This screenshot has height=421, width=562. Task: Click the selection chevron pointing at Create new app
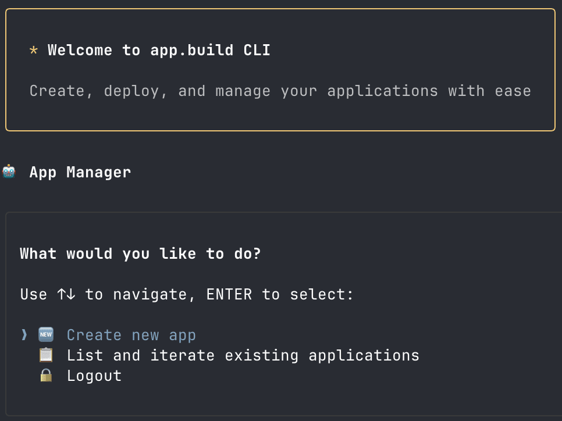click(23, 334)
